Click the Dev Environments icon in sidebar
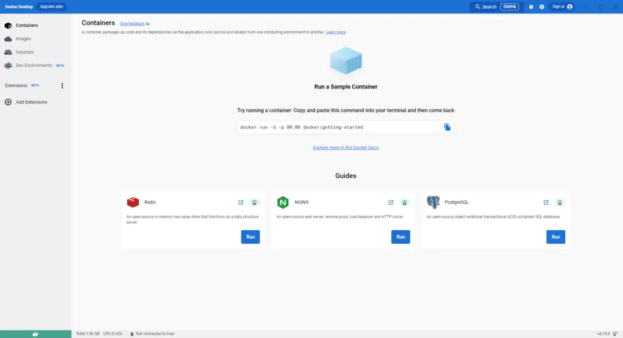This screenshot has height=338, width=623. pos(8,66)
